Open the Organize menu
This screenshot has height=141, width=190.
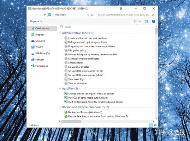pyautogui.click(x=36, y=21)
